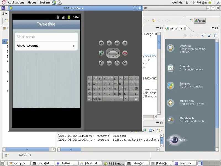
Task: Maximize the console view panel
Action: [x=161, y=123]
